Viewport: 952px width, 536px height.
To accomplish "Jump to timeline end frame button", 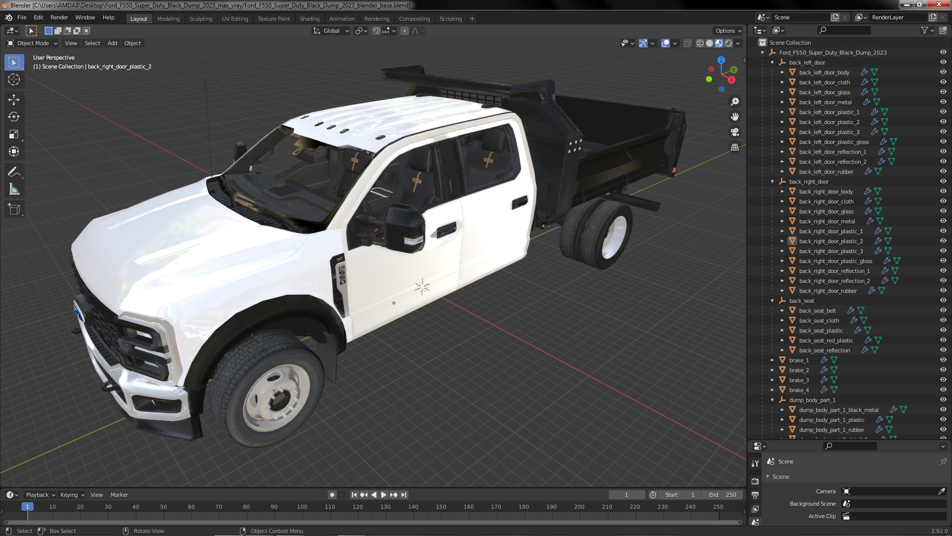I will (404, 495).
